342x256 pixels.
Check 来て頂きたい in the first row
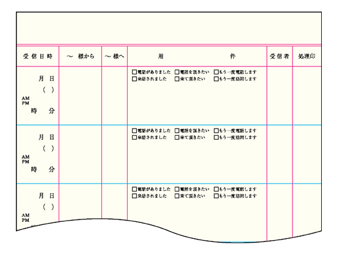pos(177,79)
